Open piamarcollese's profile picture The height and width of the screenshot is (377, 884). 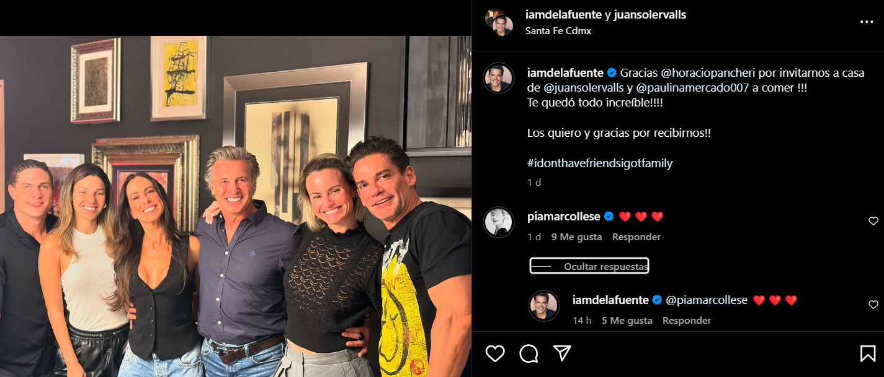(499, 222)
